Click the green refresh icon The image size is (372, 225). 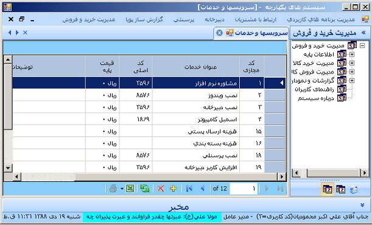[145, 189]
